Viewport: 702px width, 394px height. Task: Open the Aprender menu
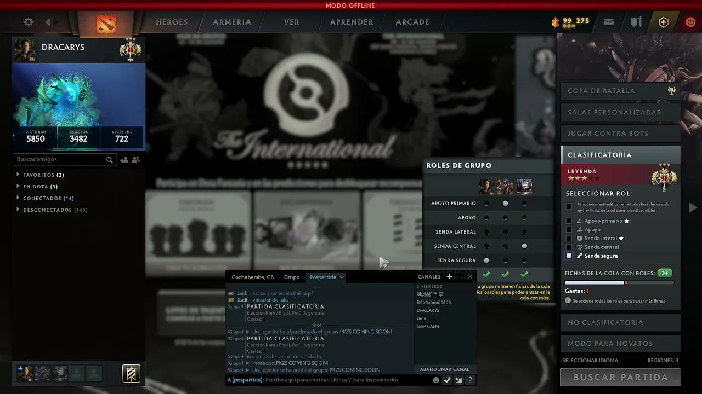tap(352, 22)
